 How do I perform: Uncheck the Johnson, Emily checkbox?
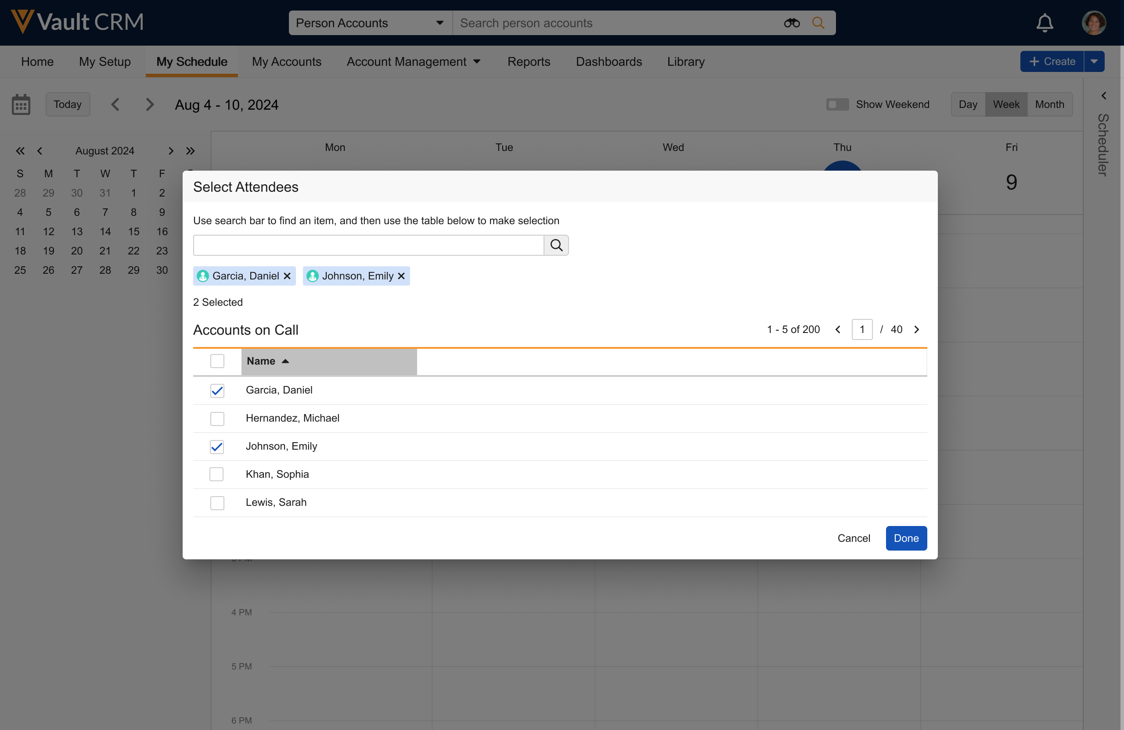(x=217, y=447)
